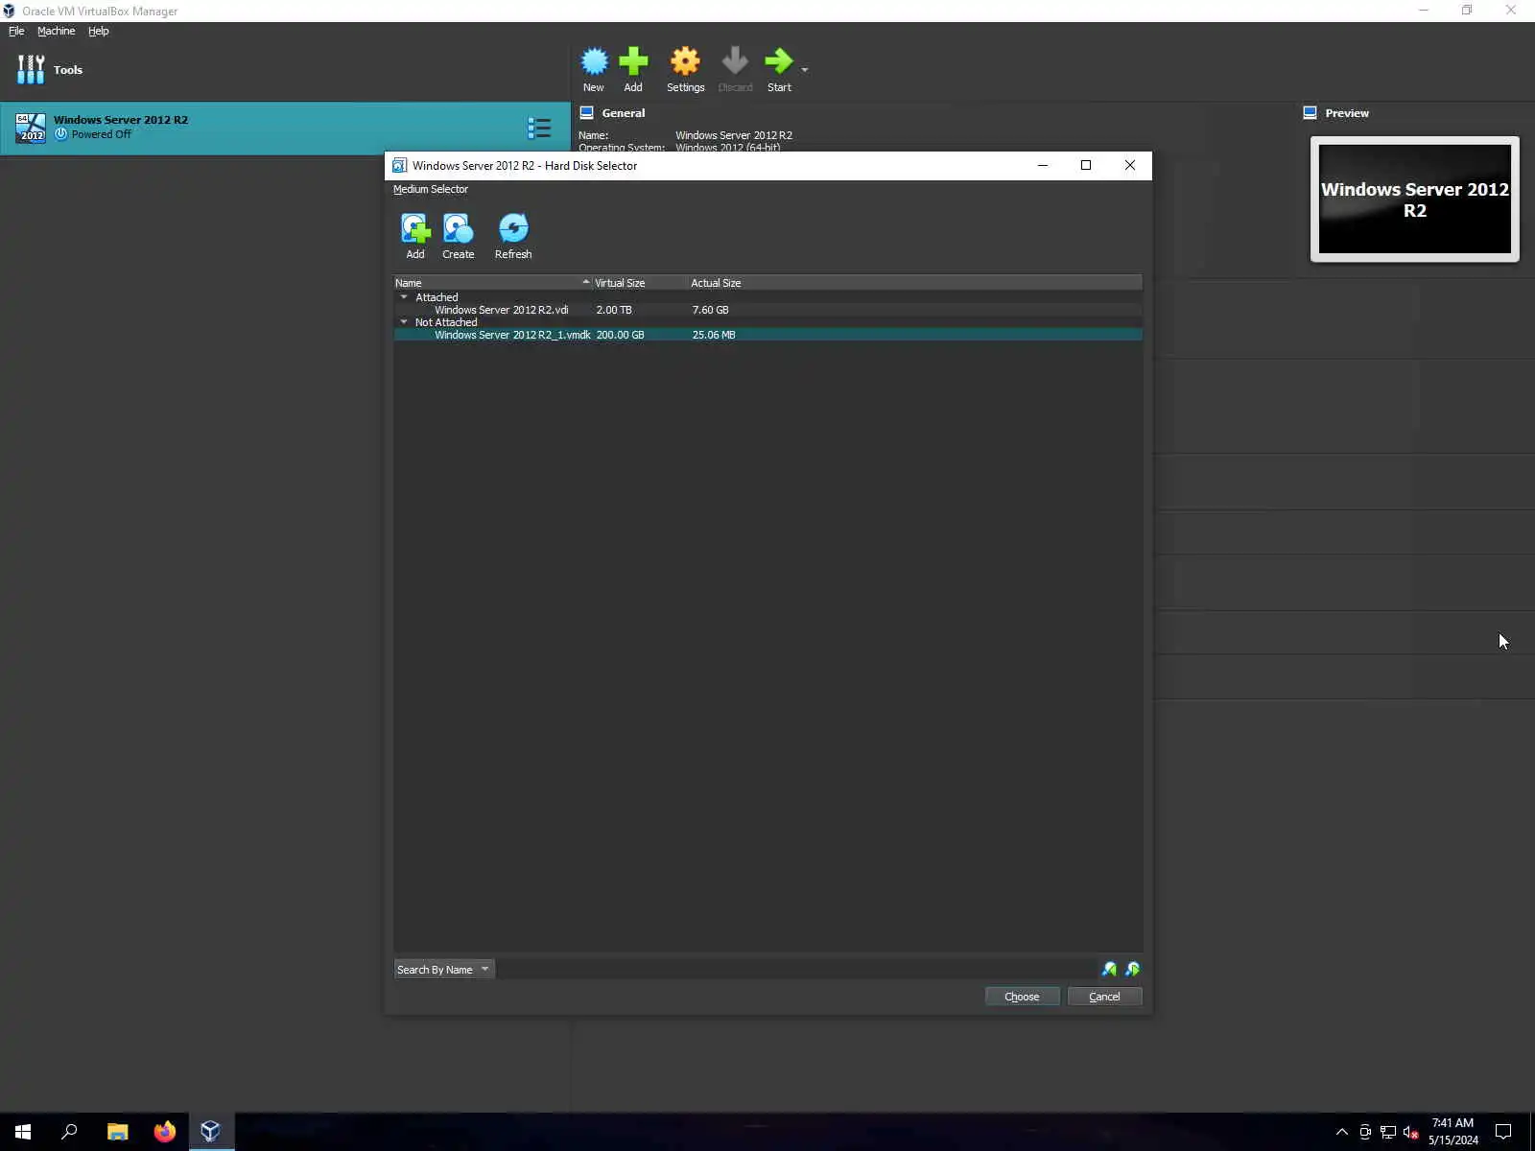Open Settings gear in VirtualBox Manager toolbar

click(x=685, y=61)
